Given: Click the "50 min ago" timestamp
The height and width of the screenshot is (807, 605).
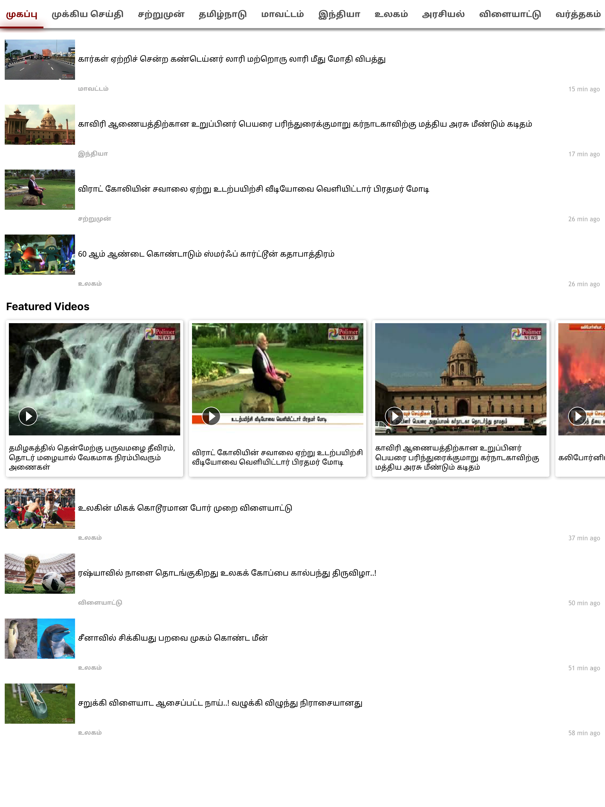Looking at the screenshot, I should [584, 603].
